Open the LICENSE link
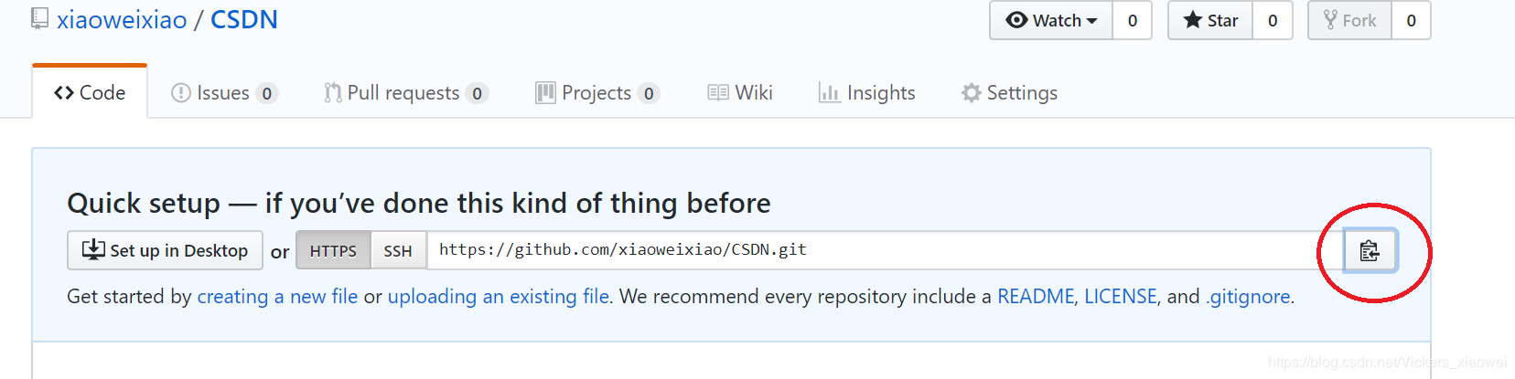The image size is (1515, 379). [1121, 296]
